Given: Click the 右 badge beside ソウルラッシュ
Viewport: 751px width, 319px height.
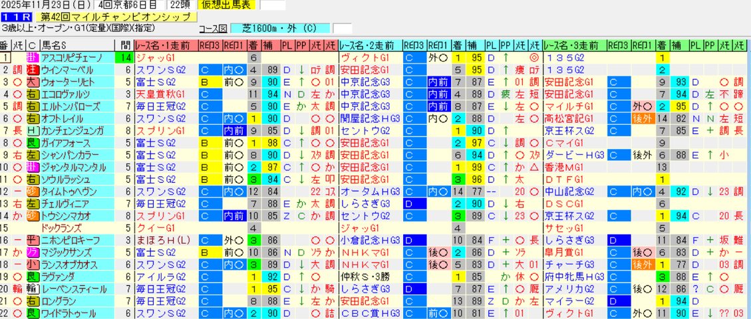Looking at the screenshot, I should pos(33,179).
